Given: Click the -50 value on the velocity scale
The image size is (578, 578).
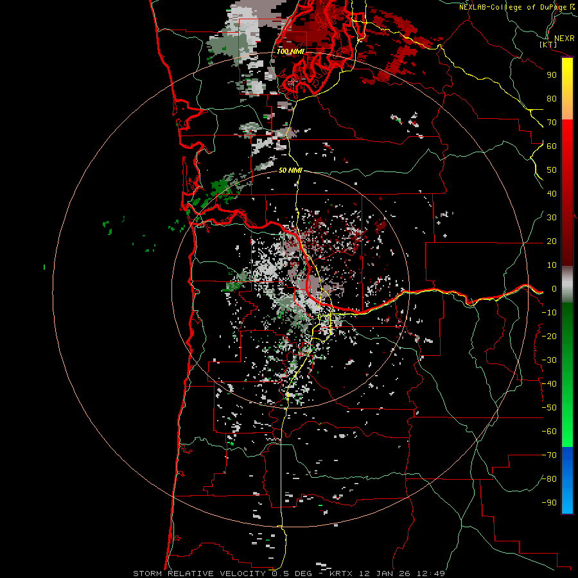Looking at the screenshot, I should [x=549, y=408].
